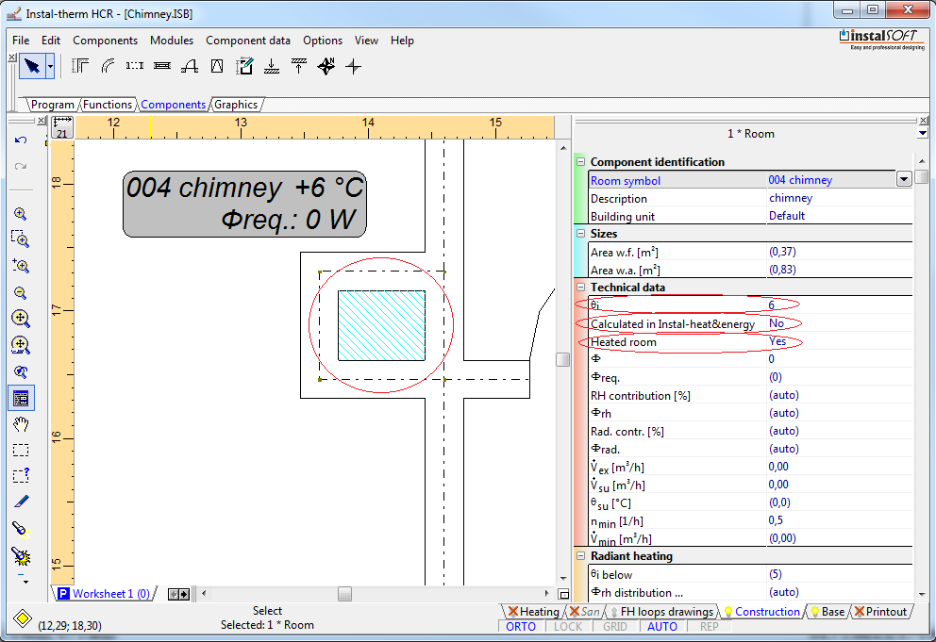Select the pan hand tool
This screenshot has height=642, width=936.
[21, 424]
